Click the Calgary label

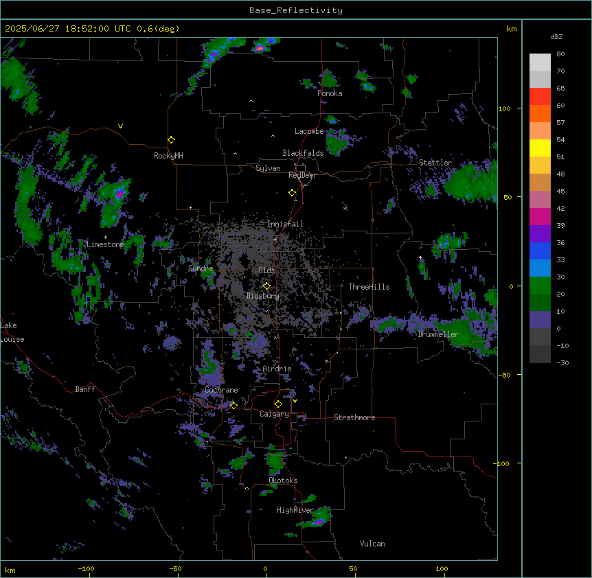click(x=275, y=414)
